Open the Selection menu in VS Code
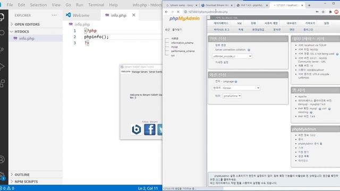 pyautogui.click(x=38, y=5)
